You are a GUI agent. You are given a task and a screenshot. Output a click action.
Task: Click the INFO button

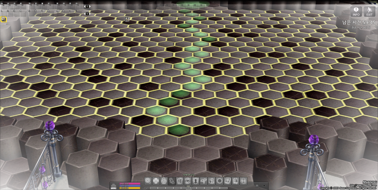tap(356, 12)
